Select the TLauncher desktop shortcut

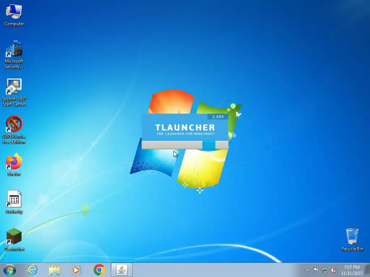pyautogui.click(x=14, y=239)
